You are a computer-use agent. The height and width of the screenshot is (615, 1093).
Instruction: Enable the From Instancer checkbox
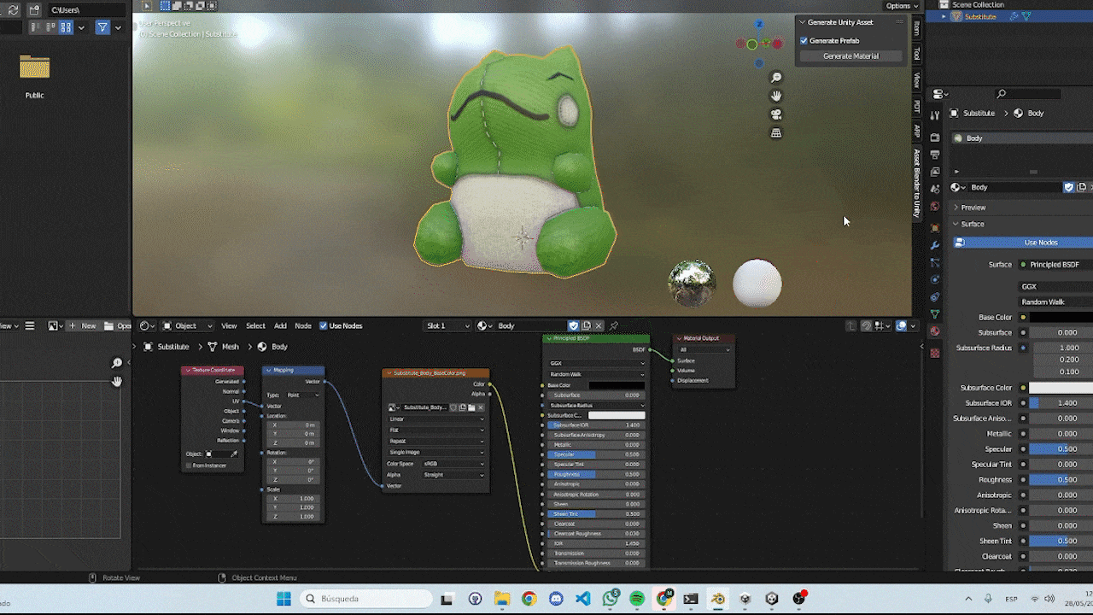tap(188, 466)
